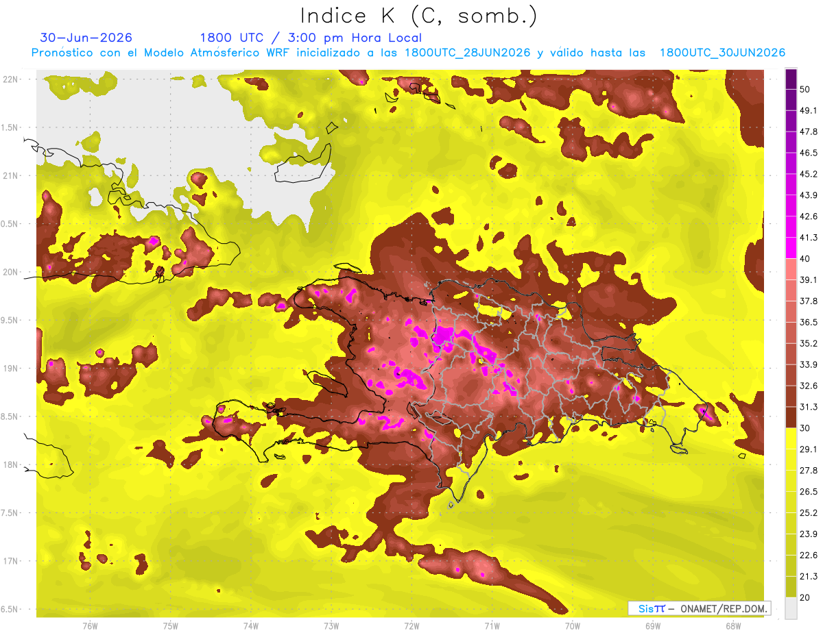The image size is (823, 635).
Task: Click the "20N" latitude axis label
Action: 12,272
